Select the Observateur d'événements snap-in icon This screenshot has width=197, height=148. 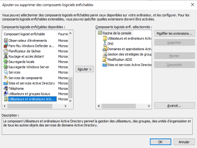pyautogui.click(x=6, y=40)
